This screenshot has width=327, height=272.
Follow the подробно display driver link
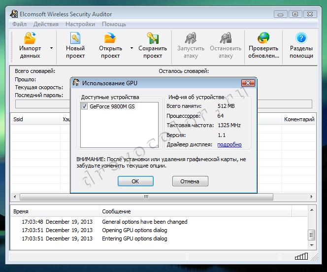point(229,144)
